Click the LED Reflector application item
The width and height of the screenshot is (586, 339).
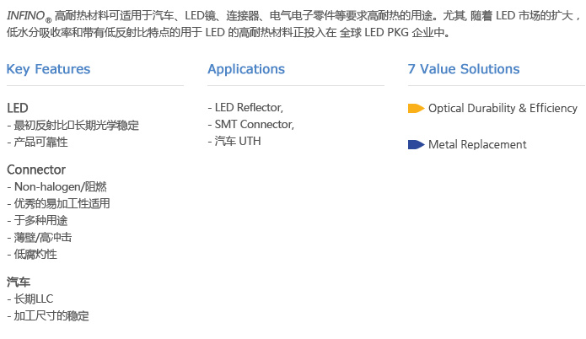245,108
